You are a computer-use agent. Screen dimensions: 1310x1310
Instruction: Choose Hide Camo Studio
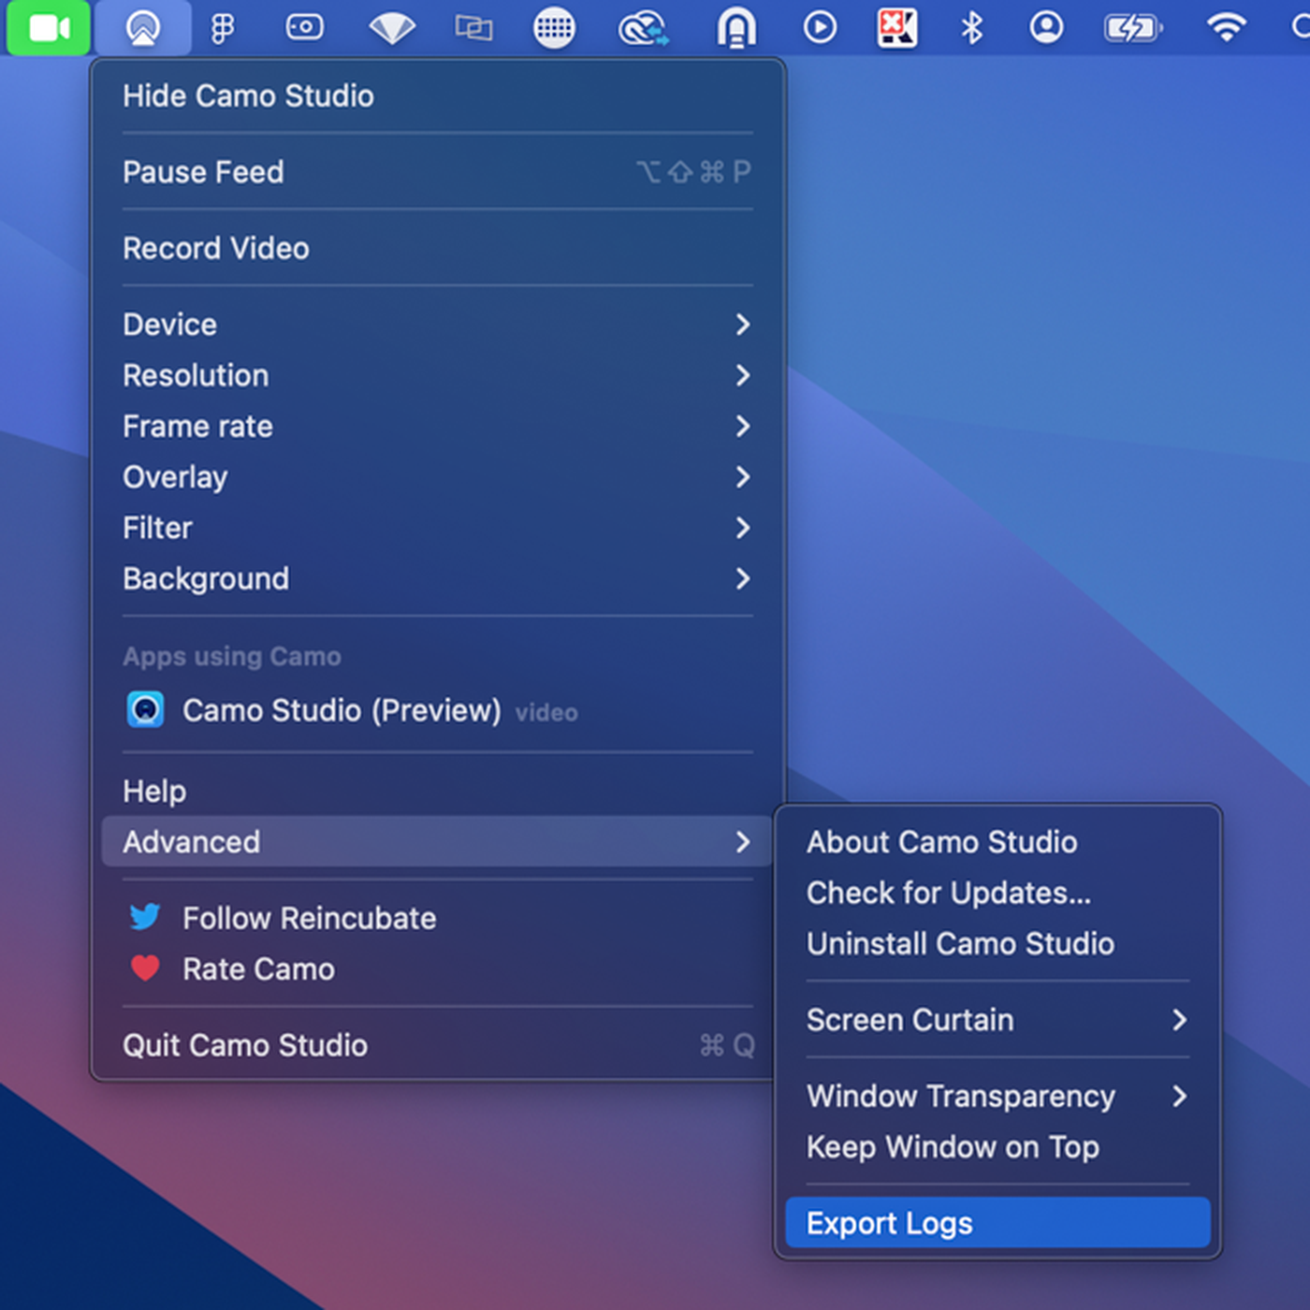point(437,95)
